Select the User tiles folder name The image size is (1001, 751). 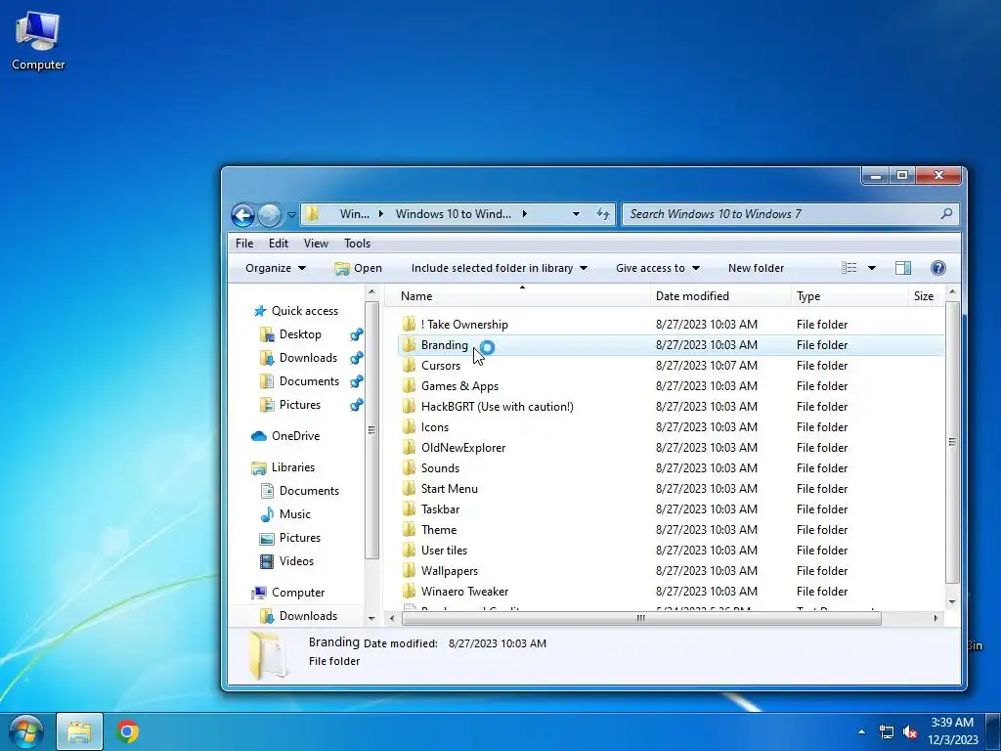444,551
